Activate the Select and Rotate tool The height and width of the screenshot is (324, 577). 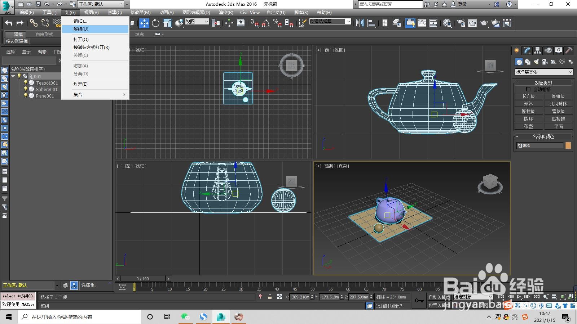click(155, 23)
